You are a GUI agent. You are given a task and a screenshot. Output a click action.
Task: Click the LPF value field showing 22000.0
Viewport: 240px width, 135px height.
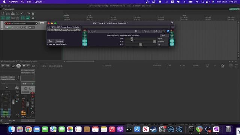pos(162,42)
